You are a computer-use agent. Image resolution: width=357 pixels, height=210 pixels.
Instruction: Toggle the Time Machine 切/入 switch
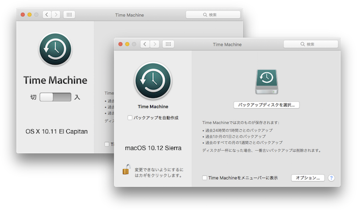(55, 97)
